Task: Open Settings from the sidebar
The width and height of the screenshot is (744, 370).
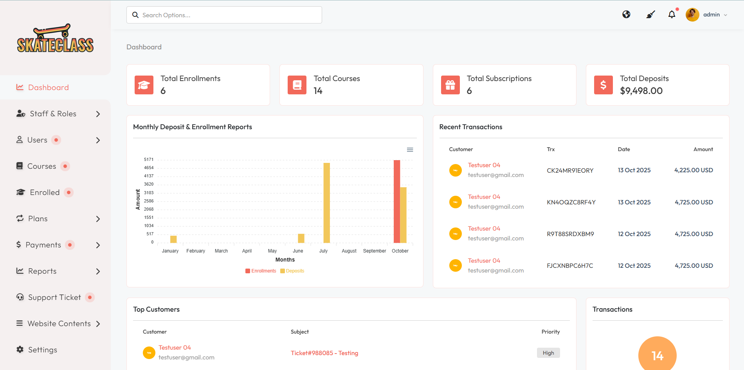Action: [42, 350]
